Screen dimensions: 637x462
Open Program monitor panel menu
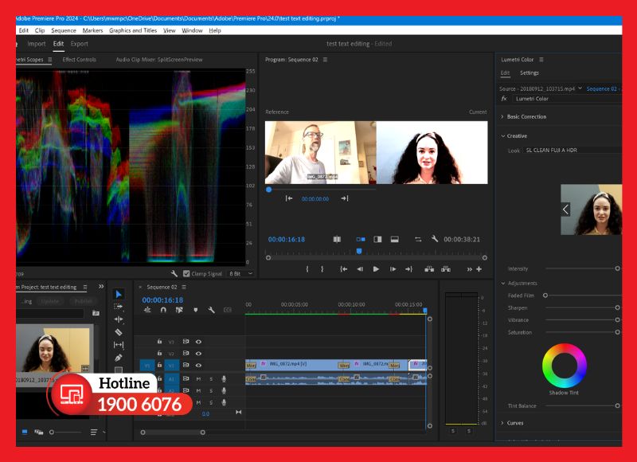pos(325,59)
